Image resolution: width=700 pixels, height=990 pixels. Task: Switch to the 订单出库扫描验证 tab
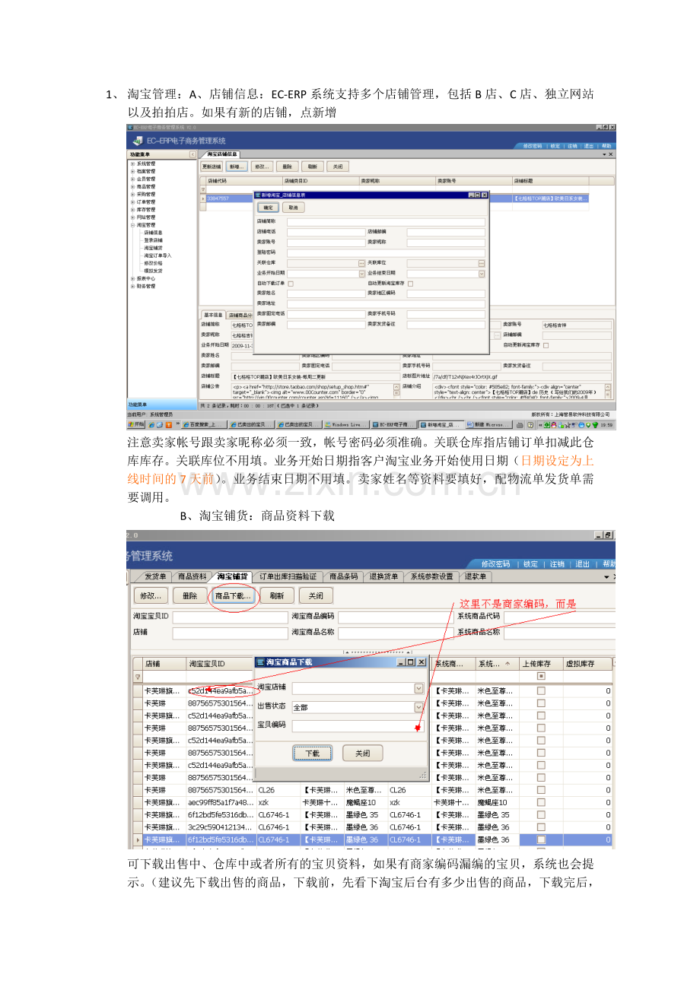point(288,576)
